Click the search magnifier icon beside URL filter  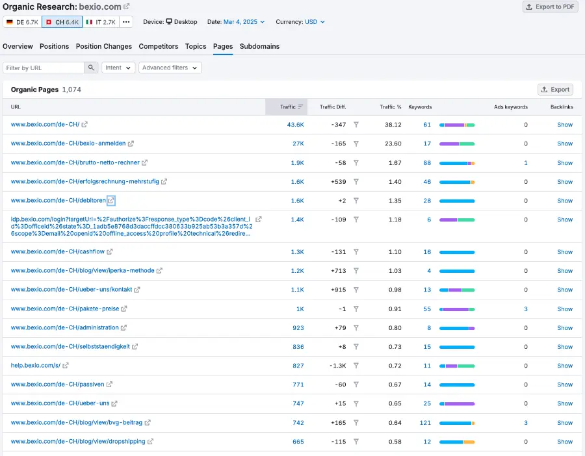pyautogui.click(x=91, y=68)
